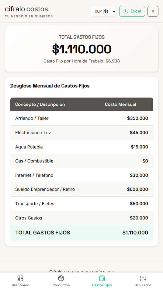Click the cifralo costos logo
Viewport: 163px width, 289px height.
pos(26,9)
